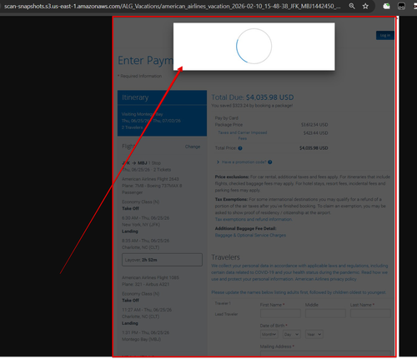This screenshot has width=417, height=359.
Task: Click Change link next to Flight
Action: pyautogui.click(x=193, y=147)
